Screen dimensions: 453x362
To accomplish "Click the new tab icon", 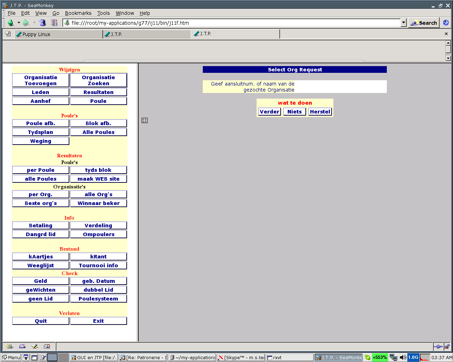I will pyautogui.click(x=8, y=34).
